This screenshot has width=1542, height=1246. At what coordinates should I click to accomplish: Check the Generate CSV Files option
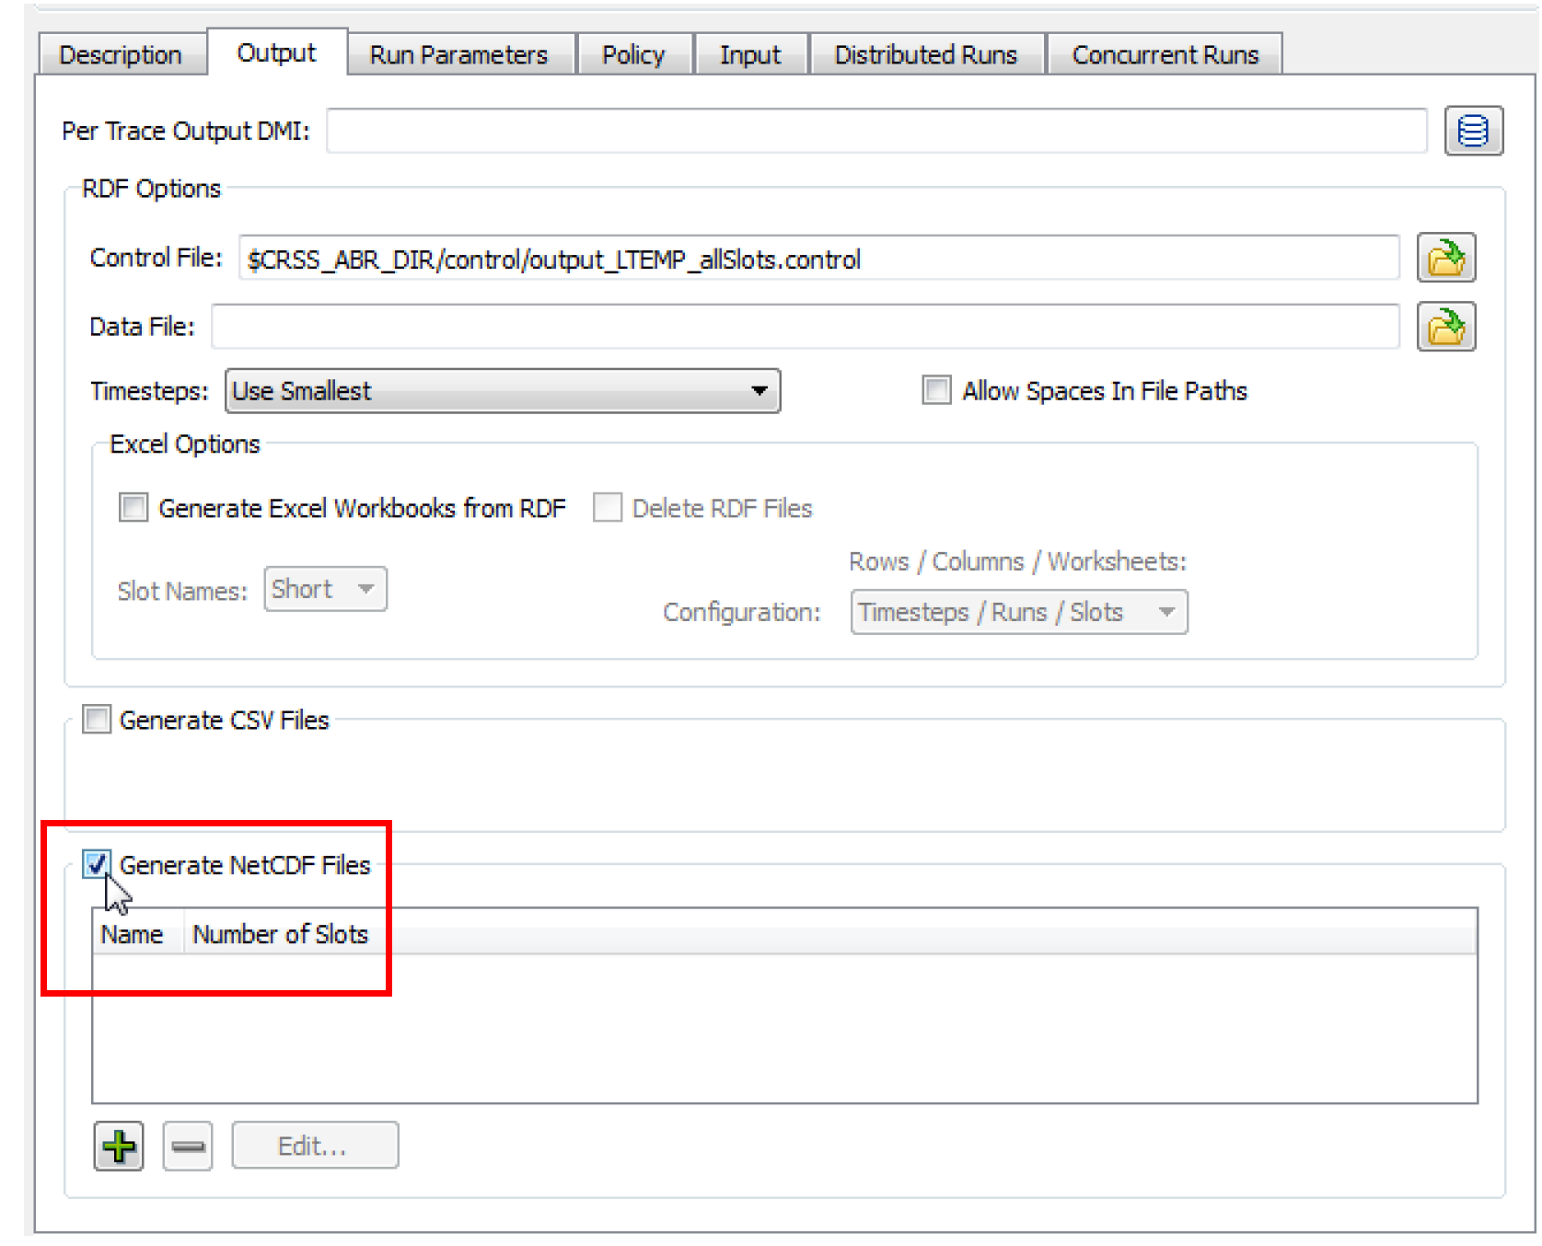[x=97, y=719]
